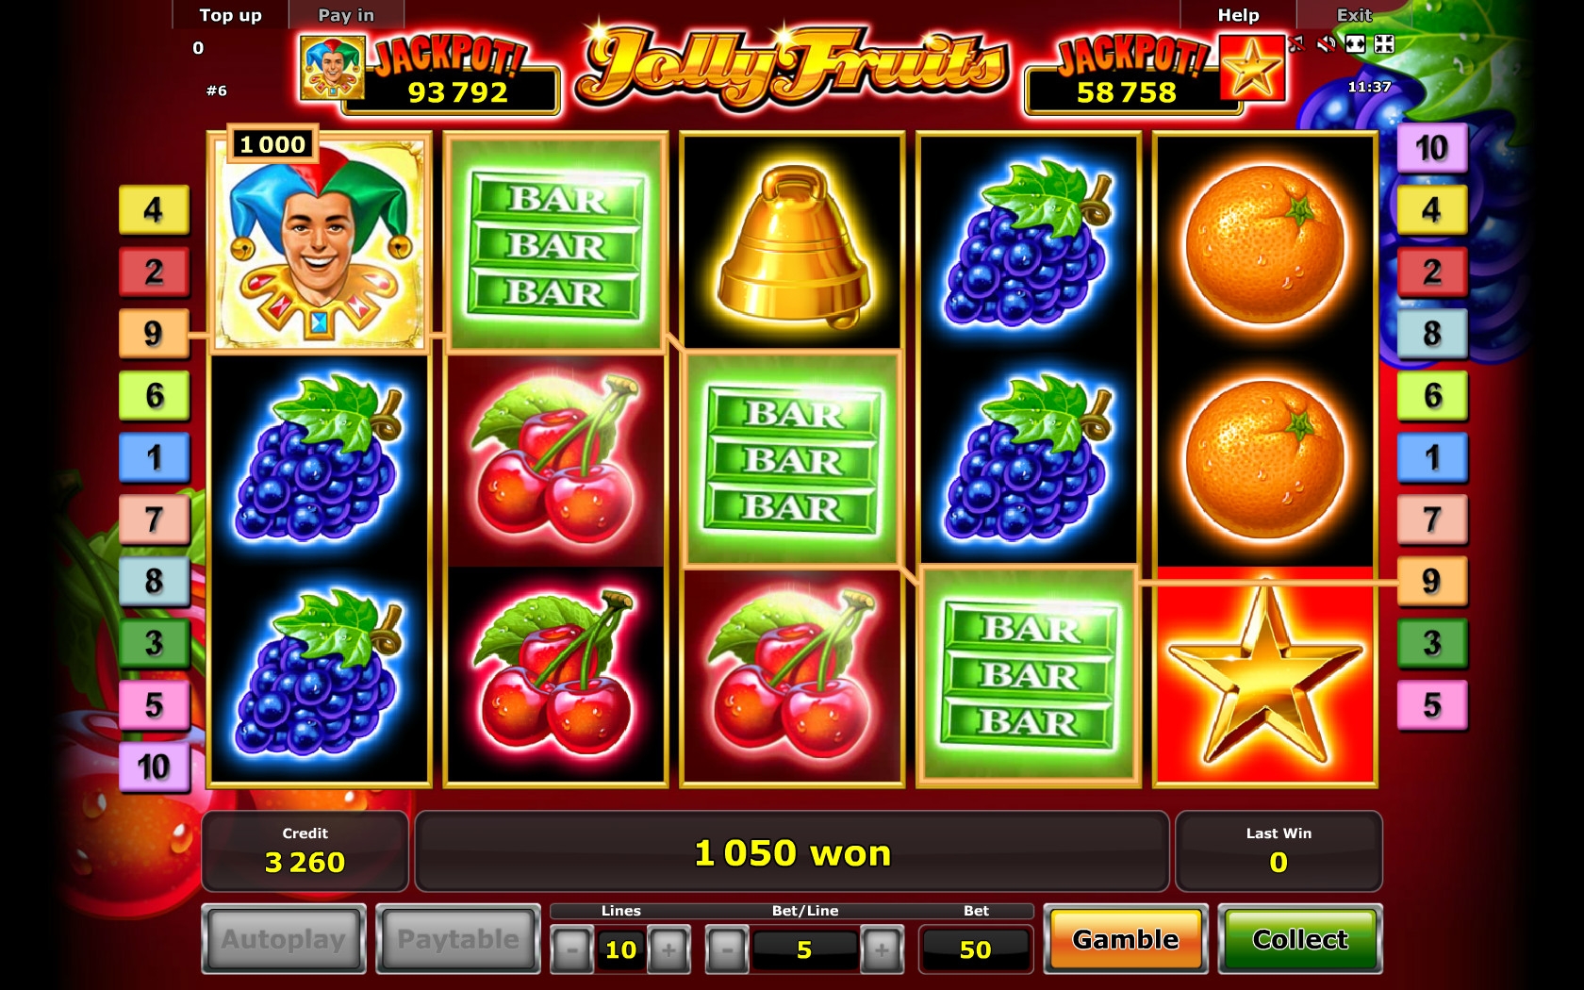Click the joker symbol showing 1 000
Image resolution: width=1584 pixels, height=990 pixels.
coord(320,243)
